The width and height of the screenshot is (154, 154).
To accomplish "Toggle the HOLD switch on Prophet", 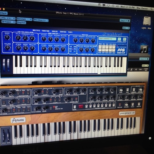I will (132, 104).
